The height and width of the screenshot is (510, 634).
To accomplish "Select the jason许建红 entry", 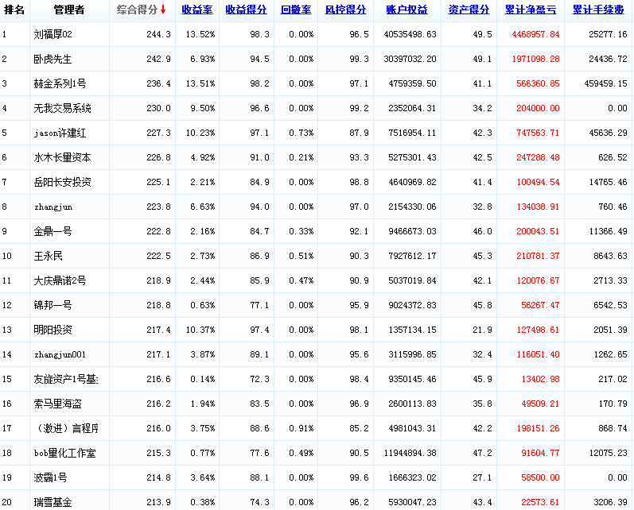I will [x=62, y=133].
